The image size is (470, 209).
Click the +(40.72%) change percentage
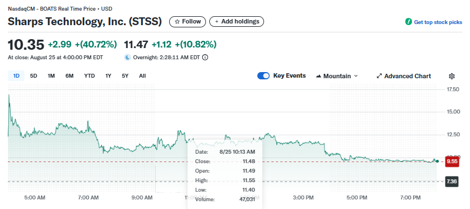(x=96, y=45)
